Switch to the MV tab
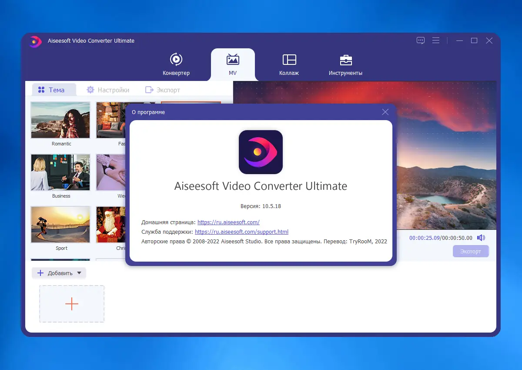 (233, 64)
